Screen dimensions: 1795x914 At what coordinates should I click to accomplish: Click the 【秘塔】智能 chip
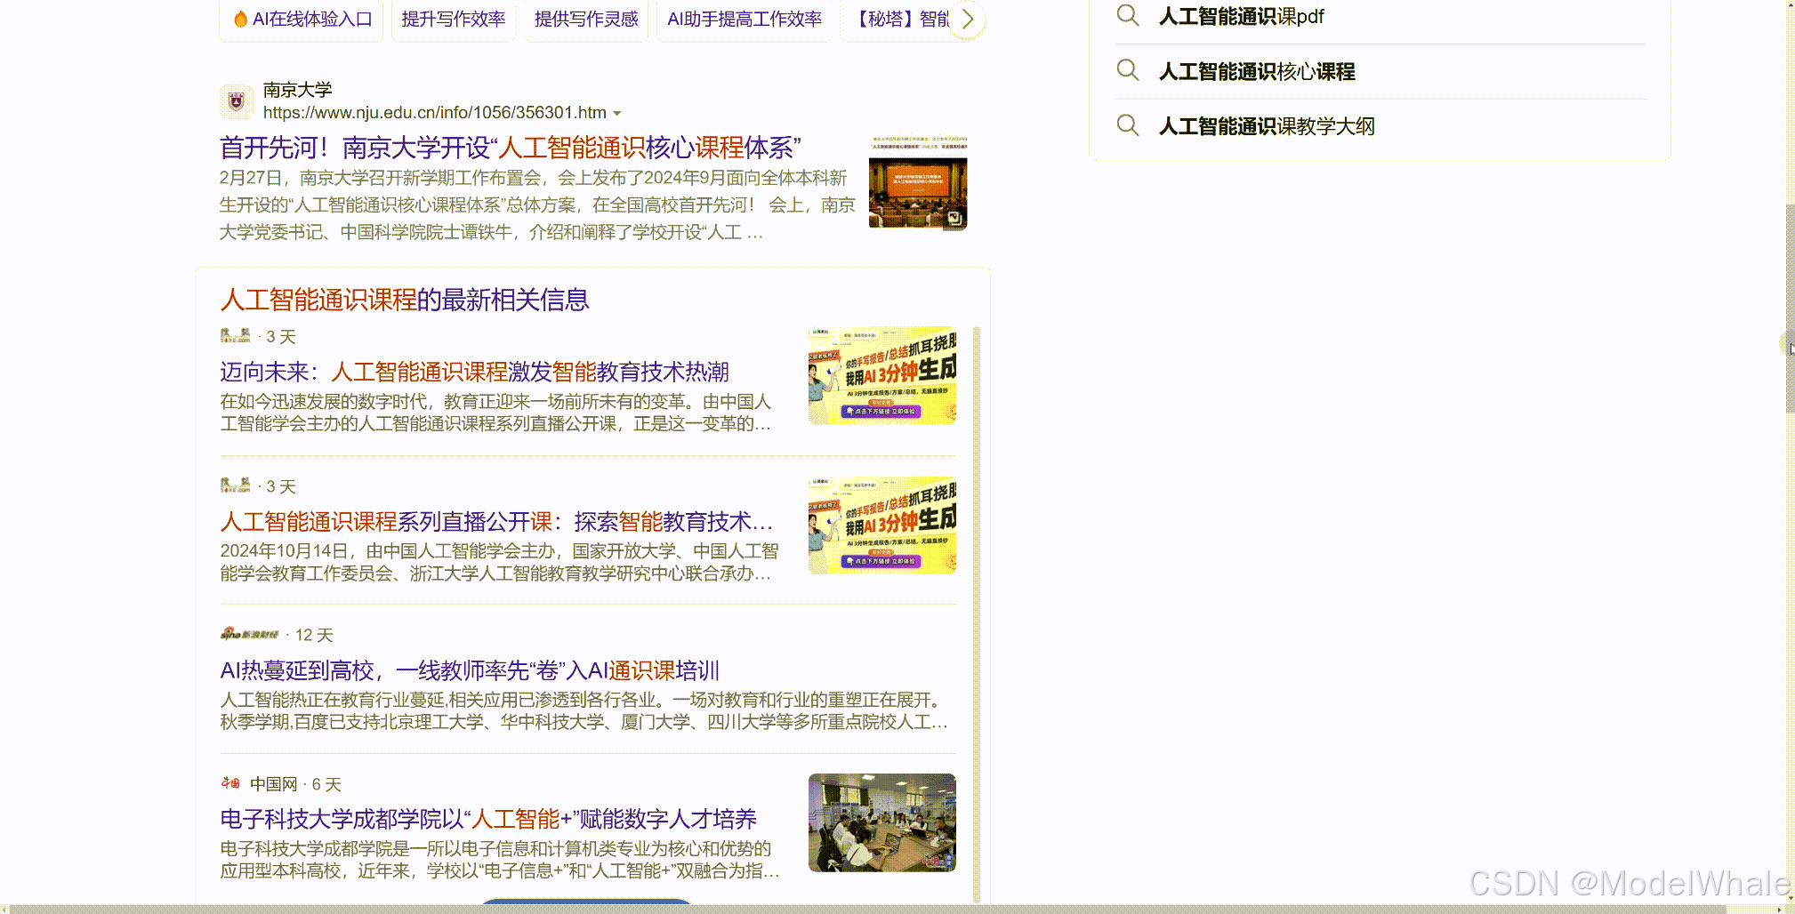900,19
